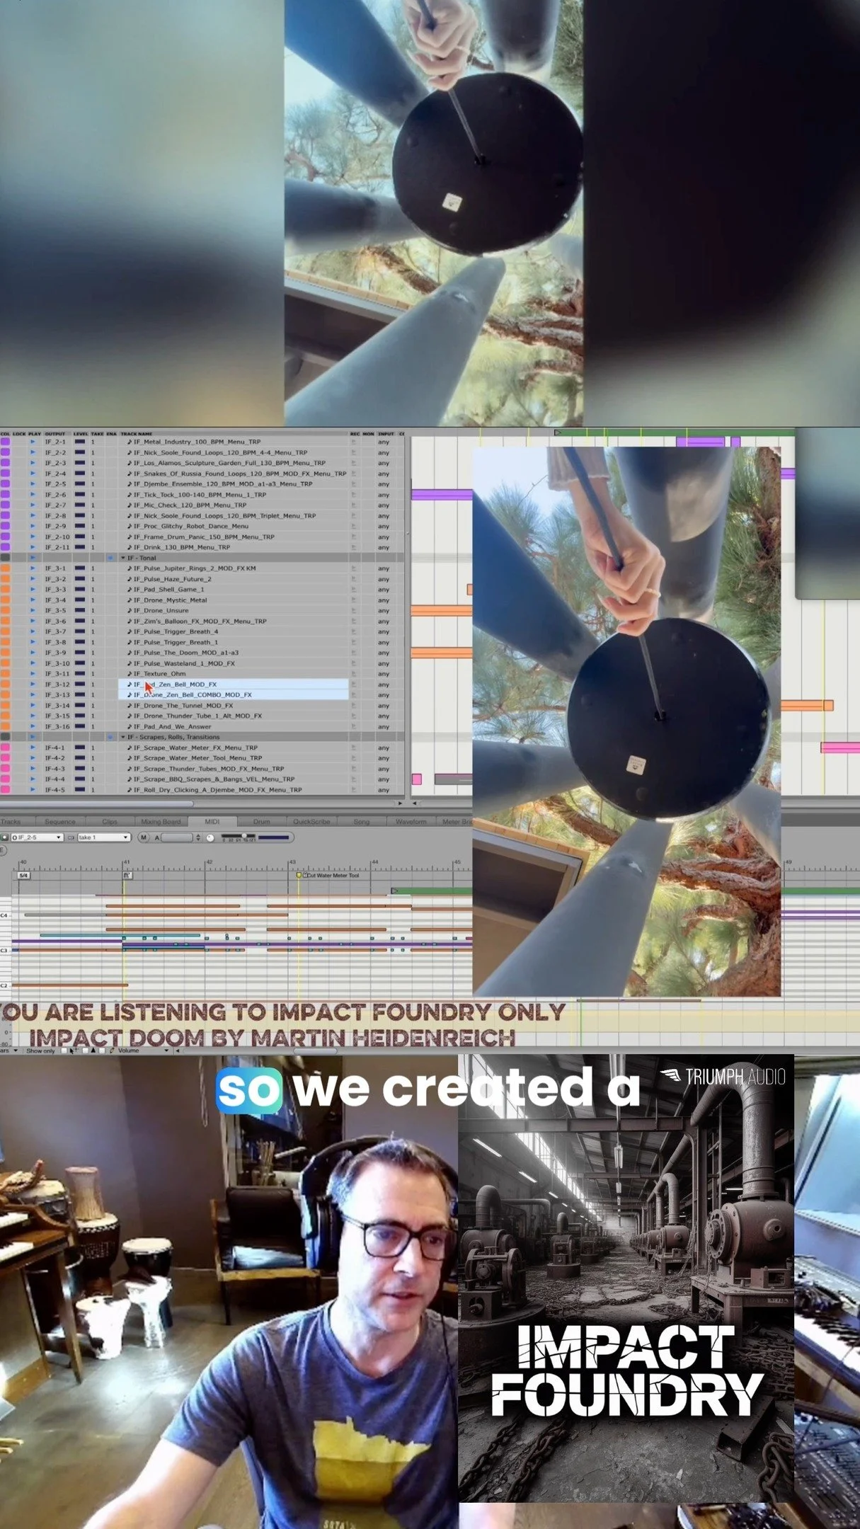Image resolution: width=860 pixels, height=1529 pixels.
Task: Click MIDI note icon beside IF_Drone_Unsure
Action: point(130,610)
